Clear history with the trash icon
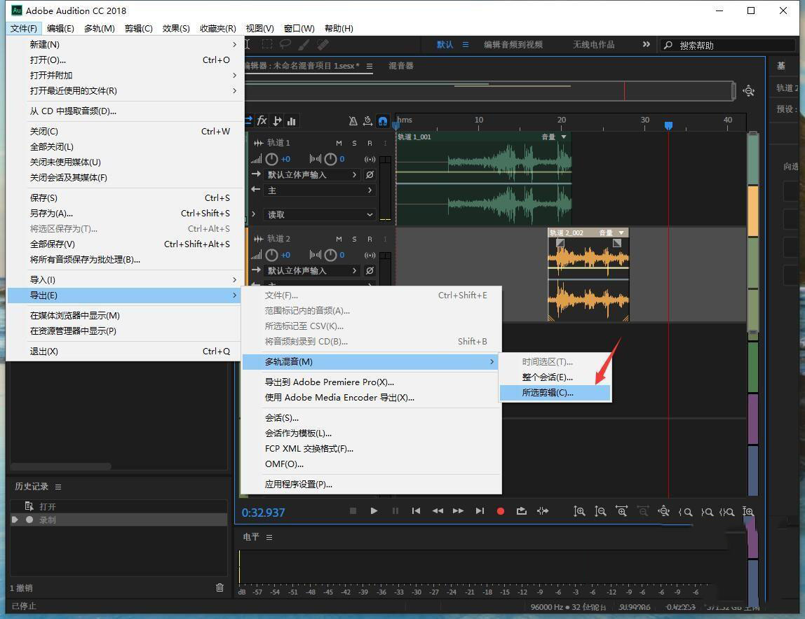The width and height of the screenshot is (805, 619). (219, 587)
